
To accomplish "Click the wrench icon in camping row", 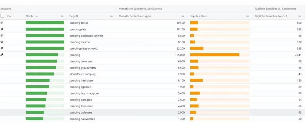I will coord(2,55).
